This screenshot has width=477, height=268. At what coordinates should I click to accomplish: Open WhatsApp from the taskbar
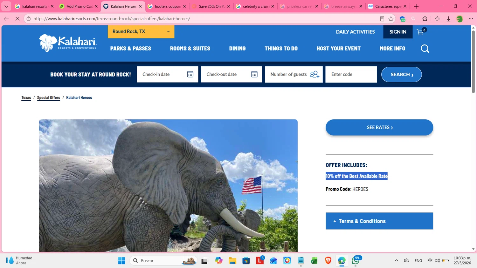[x=355, y=261]
